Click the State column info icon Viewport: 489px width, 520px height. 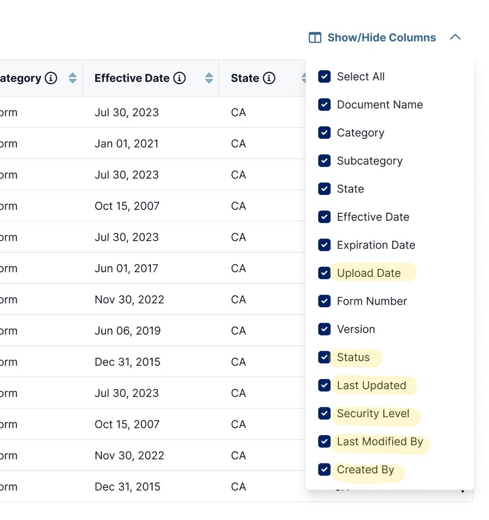(x=269, y=78)
